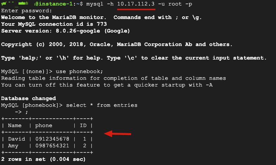The width and height of the screenshot is (276, 165).
Task: Click the Amy name cell
Action: [13, 146]
